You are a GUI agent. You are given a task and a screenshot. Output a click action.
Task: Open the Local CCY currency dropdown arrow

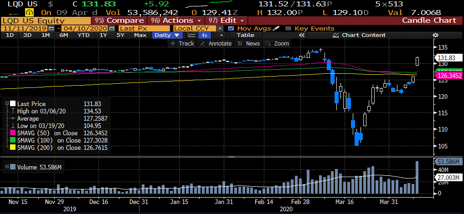click(220, 28)
